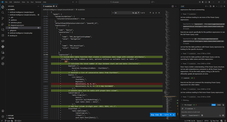Screen dimensions: 227x122
Task: Click the split editor right icon
Action: coord(173,6)
